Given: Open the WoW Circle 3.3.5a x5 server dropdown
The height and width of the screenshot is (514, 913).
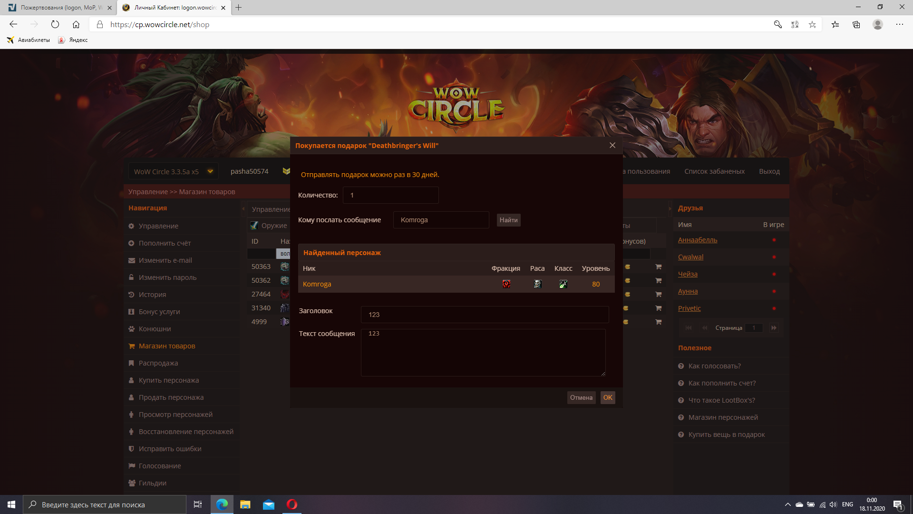Looking at the screenshot, I should point(173,171).
